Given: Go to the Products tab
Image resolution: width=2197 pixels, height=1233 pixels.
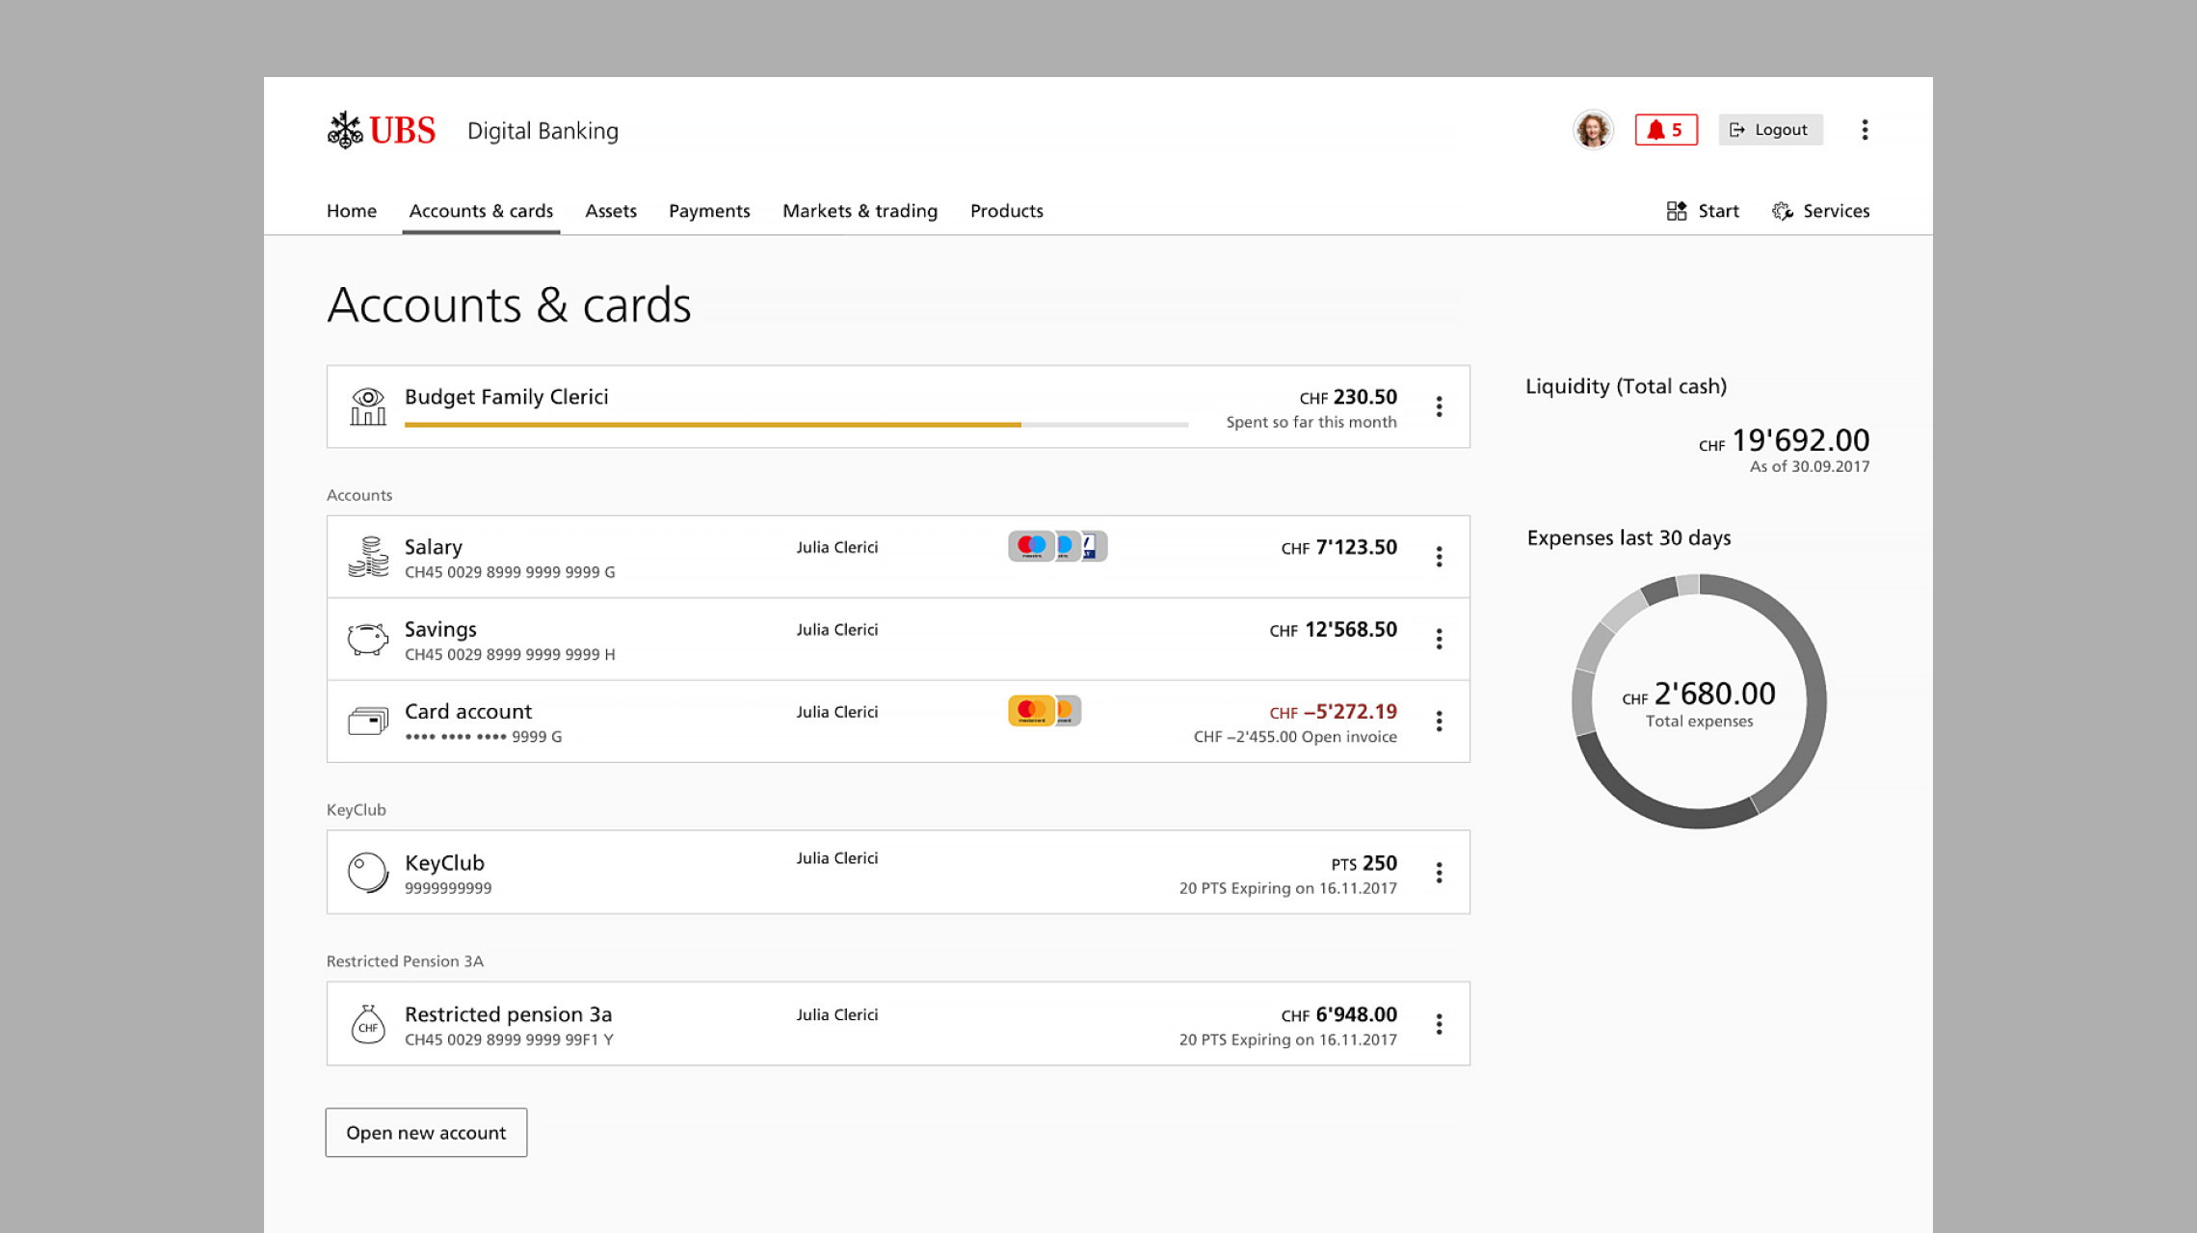Looking at the screenshot, I should [1006, 211].
